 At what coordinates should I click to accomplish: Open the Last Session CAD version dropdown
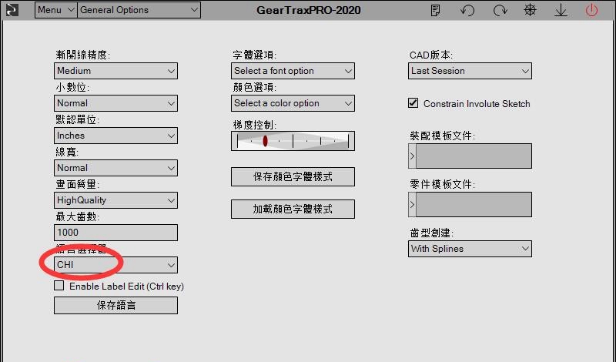(470, 71)
